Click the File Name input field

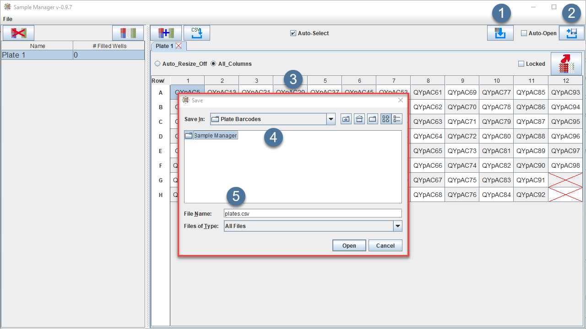313,213
